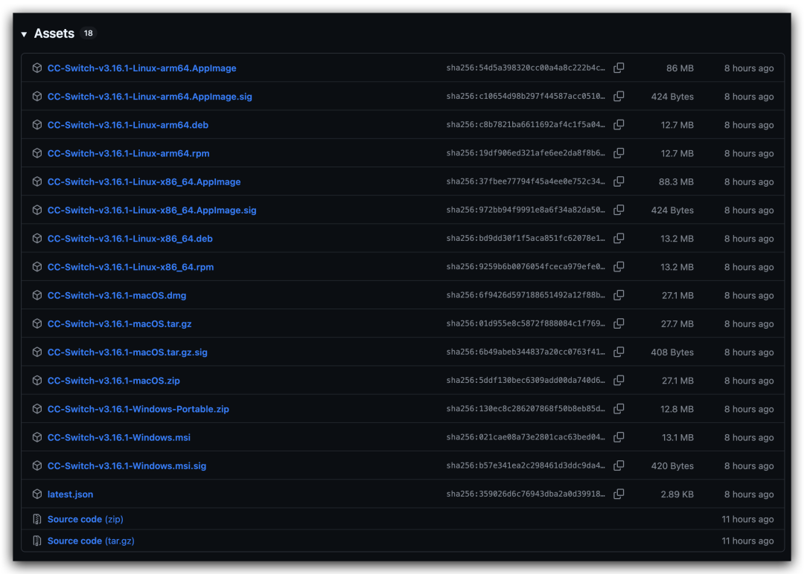Select hash text sha256:021cae08a73e2801cac63bed04
804x574 pixels.
pos(526,437)
